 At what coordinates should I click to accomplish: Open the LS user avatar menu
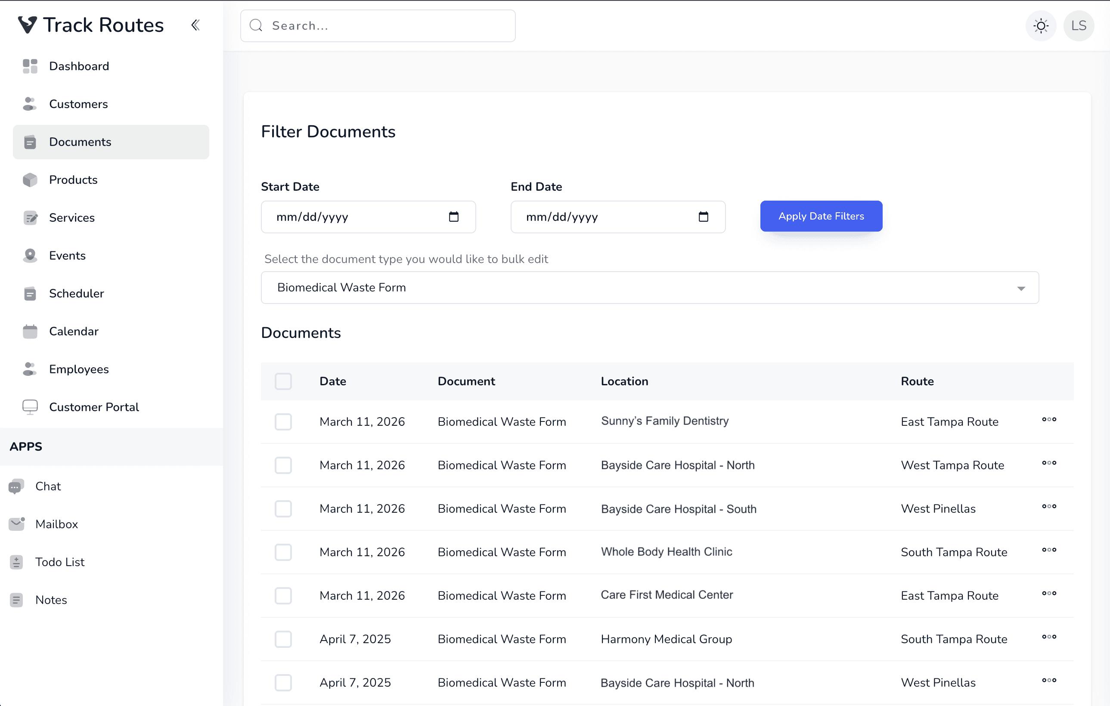click(x=1079, y=26)
